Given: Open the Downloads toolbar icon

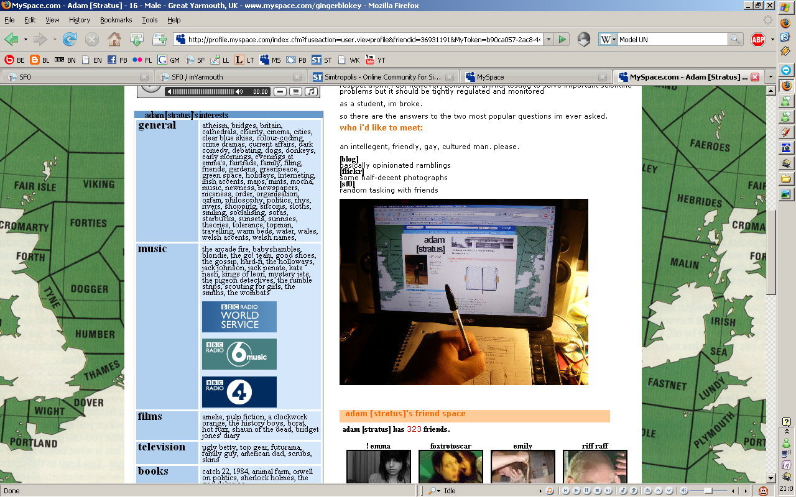Looking at the screenshot, I should (137, 40).
